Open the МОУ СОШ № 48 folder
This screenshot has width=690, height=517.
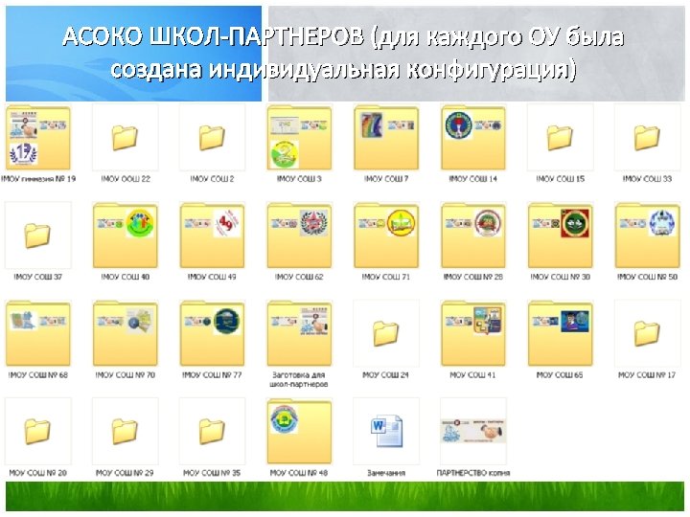click(x=299, y=432)
